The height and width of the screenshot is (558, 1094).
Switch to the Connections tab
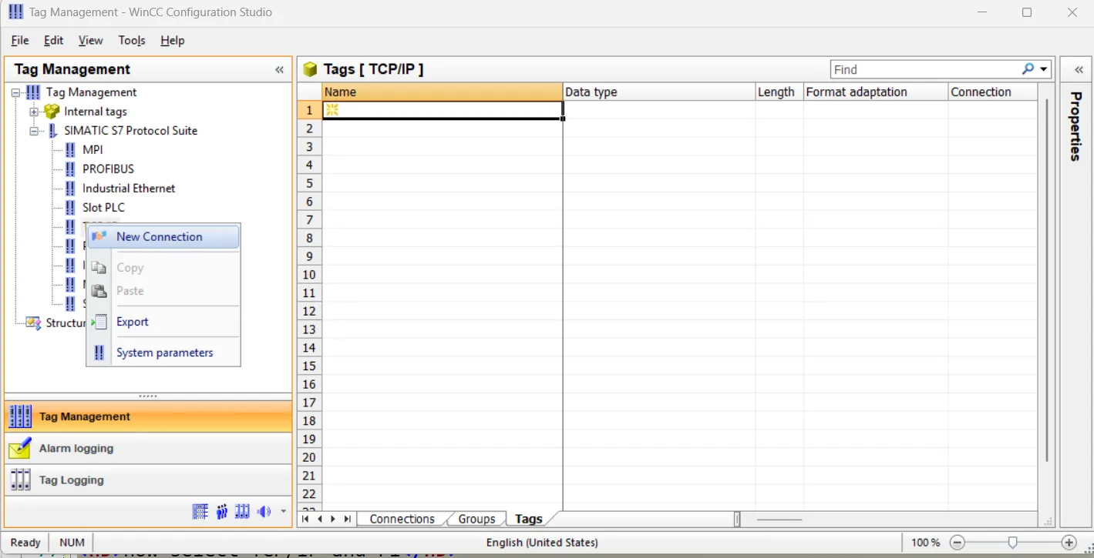[x=402, y=519]
